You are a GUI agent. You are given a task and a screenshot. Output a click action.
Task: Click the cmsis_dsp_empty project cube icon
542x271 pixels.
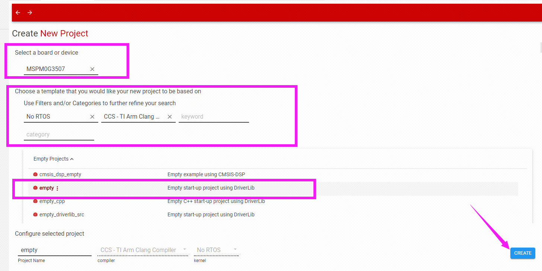pos(35,174)
